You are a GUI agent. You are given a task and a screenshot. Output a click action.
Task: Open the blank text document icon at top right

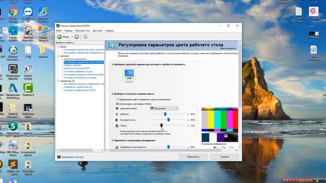[298, 12]
